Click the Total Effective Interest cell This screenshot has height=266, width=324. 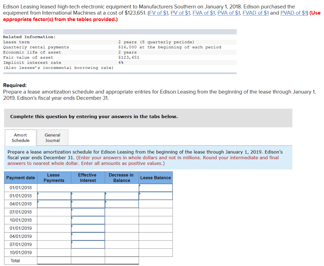click(88, 261)
